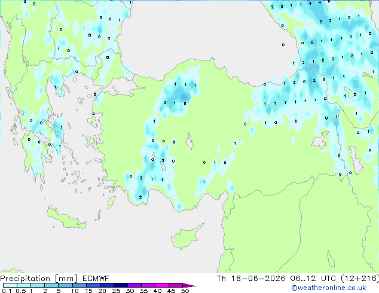Click the 2–5 mm legend color box

coord(51,285)
